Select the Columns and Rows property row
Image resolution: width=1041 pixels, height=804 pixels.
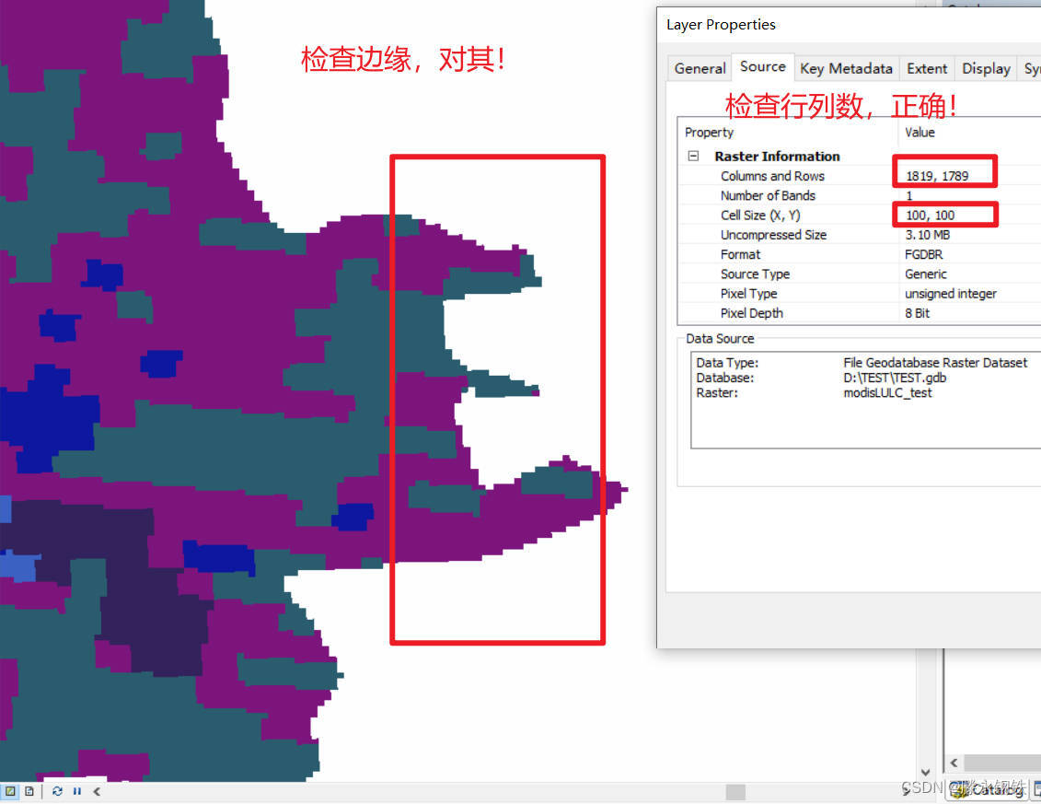tap(771, 175)
